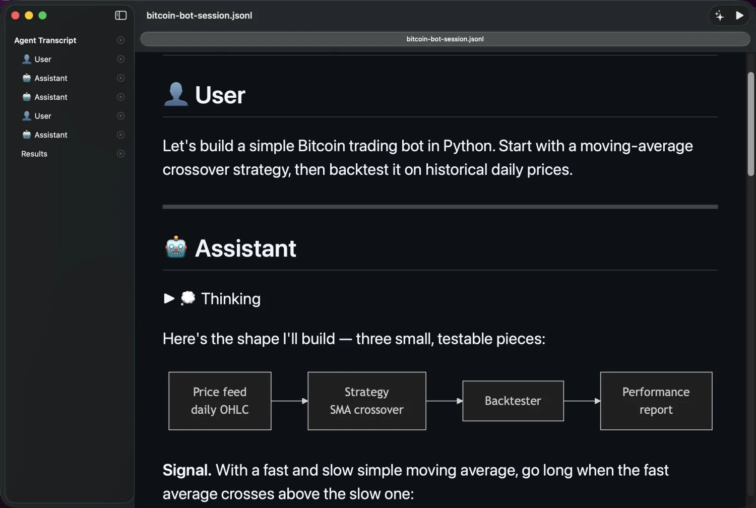Click the play circle beside second User entry
This screenshot has width=756, height=508.
pyautogui.click(x=120, y=116)
